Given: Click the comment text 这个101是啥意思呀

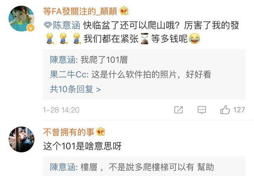Looking at the screenshot, I should click(x=82, y=146).
